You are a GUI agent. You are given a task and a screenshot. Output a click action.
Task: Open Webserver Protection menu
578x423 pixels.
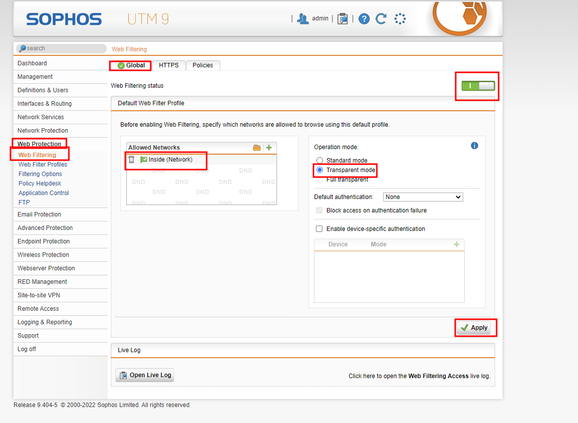click(60, 268)
